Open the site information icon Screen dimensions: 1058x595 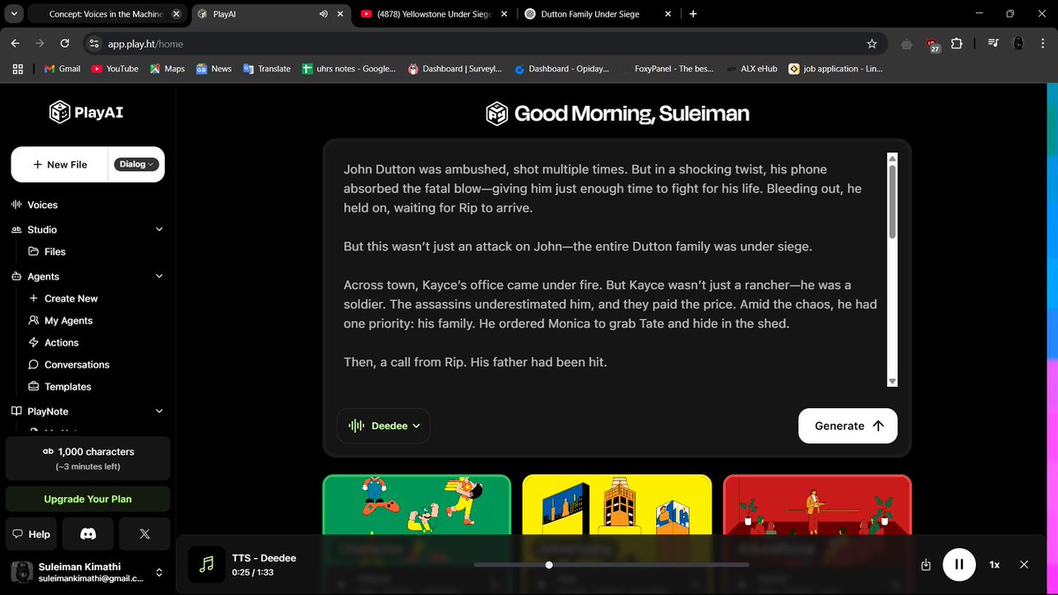click(95, 43)
